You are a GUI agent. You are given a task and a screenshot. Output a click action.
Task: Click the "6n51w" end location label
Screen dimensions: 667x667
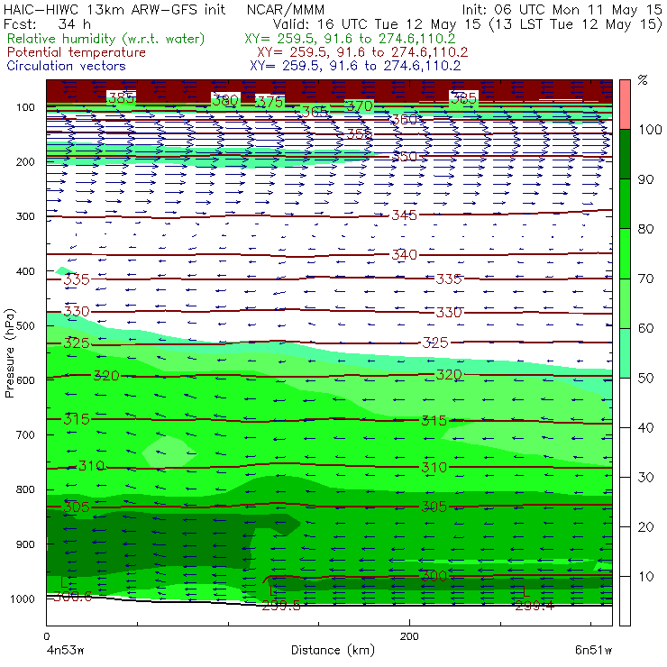593,651
